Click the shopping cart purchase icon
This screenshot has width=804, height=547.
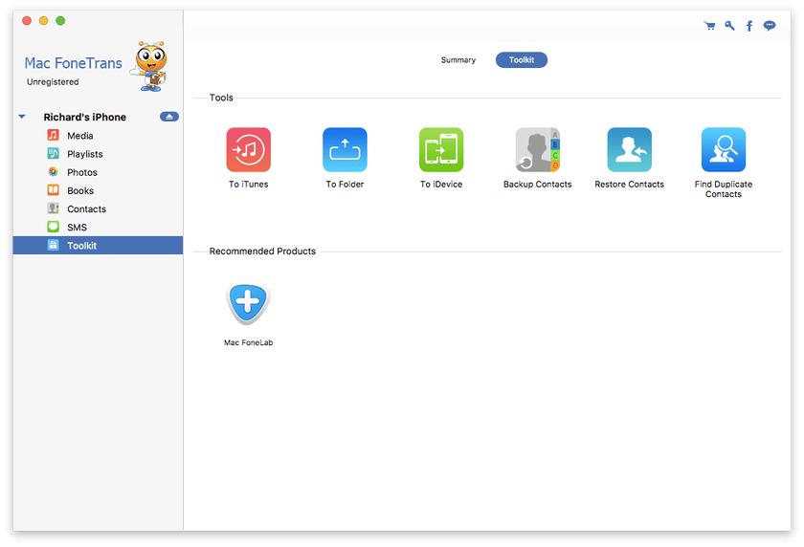(709, 26)
